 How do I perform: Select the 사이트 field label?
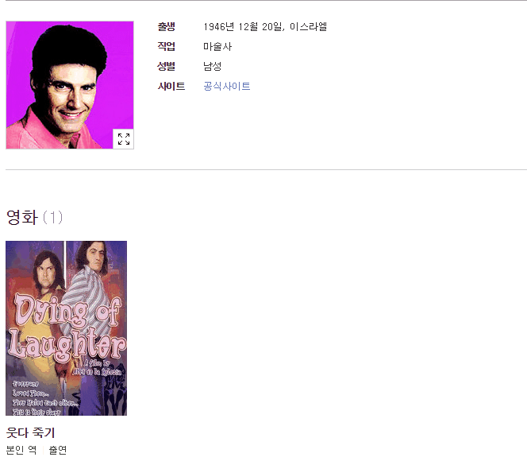click(x=171, y=86)
